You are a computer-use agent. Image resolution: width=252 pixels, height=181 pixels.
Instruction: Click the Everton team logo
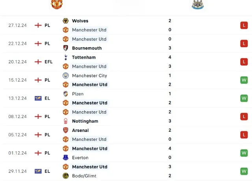coord(66,157)
